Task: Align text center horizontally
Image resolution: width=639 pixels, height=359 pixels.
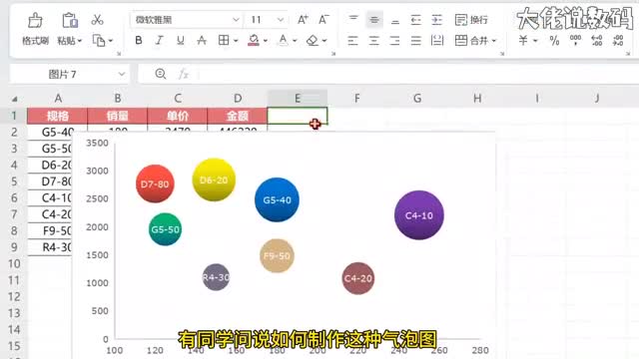Action: click(373, 40)
